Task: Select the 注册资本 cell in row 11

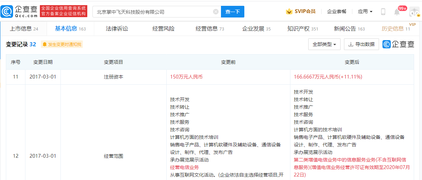Action: coord(113,77)
